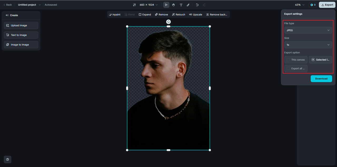This screenshot has height=167, width=337.
Task: Open the Size 1x dropdown
Action: [x=308, y=45]
